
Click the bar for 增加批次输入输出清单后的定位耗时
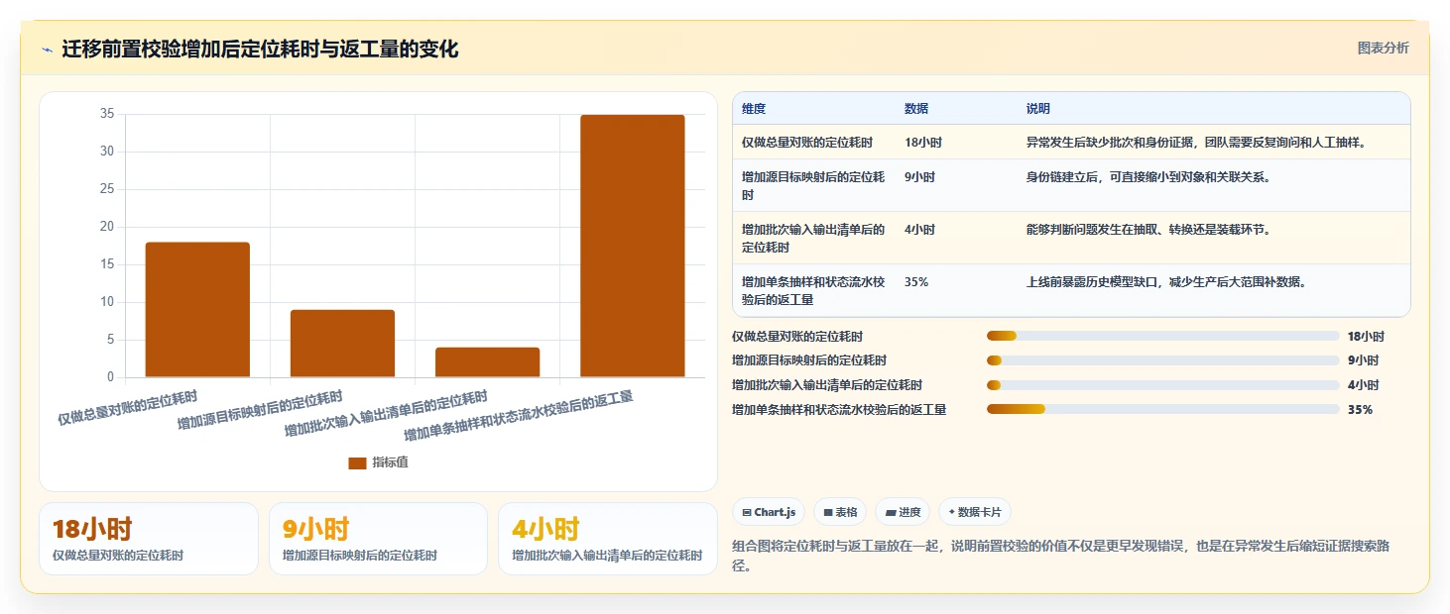point(487,362)
